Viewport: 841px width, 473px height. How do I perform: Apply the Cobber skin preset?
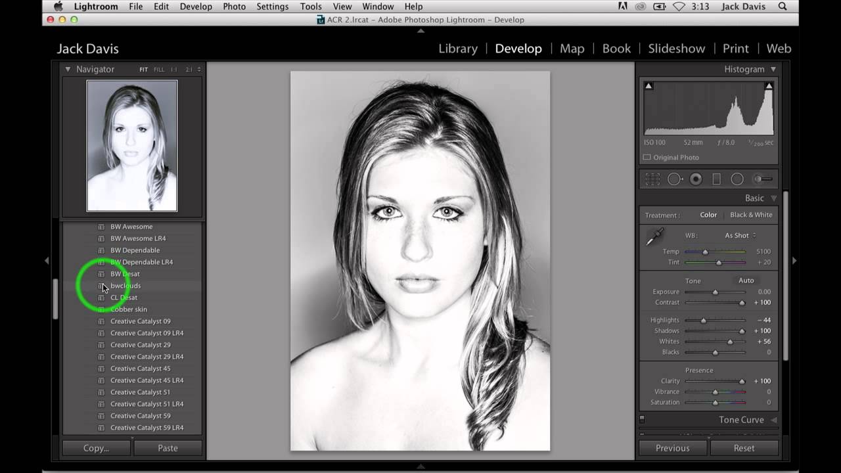coord(129,309)
